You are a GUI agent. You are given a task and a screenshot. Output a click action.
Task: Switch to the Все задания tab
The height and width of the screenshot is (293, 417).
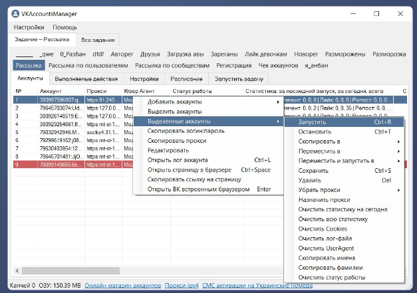point(98,40)
